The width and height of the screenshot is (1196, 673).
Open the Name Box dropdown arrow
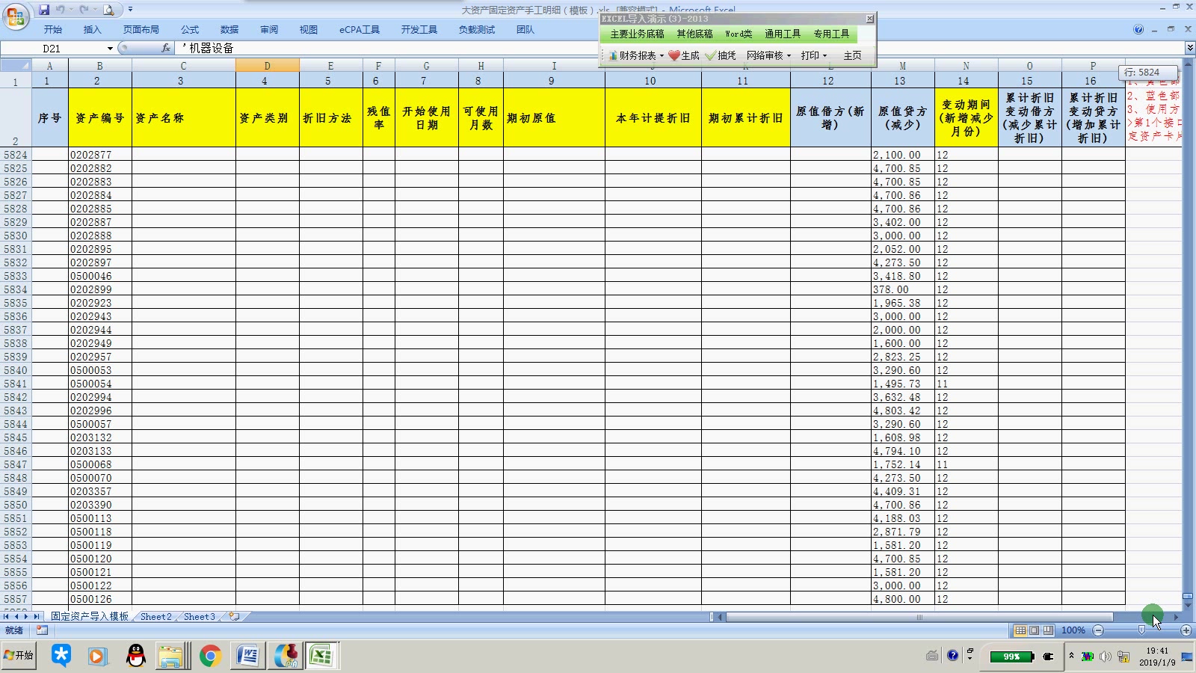(109, 48)
